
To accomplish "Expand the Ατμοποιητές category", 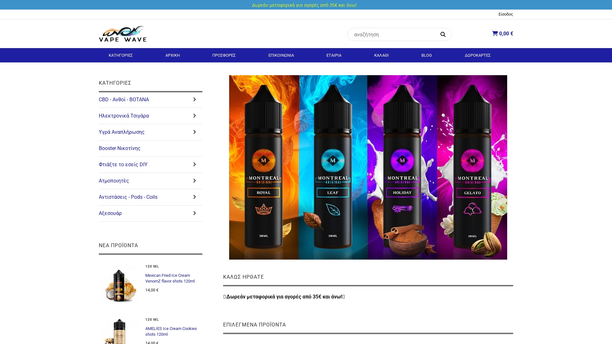I will [x=194, y=181].
